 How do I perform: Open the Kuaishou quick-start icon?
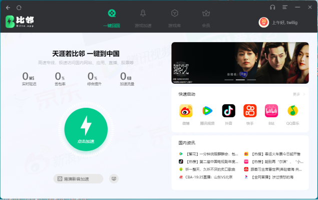[x=250, y=111]
